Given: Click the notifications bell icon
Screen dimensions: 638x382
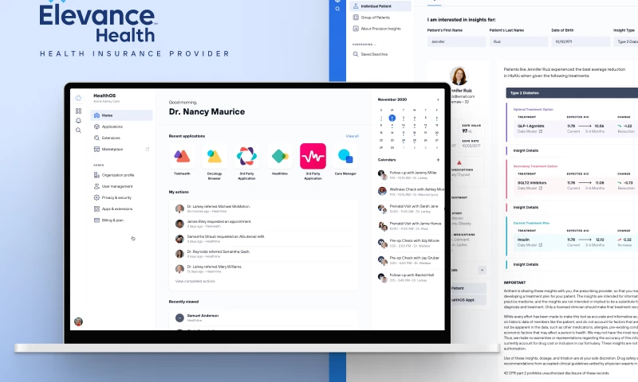Looking at the screenshot, I should pyautogui.click(x=78, y=120).
